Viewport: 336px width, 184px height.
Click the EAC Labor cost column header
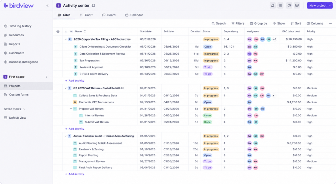click(291, 31)
